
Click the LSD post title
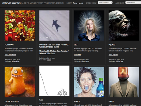[76, 45]
